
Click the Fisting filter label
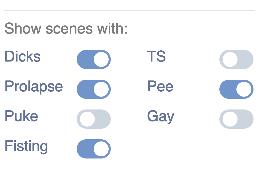26,146
